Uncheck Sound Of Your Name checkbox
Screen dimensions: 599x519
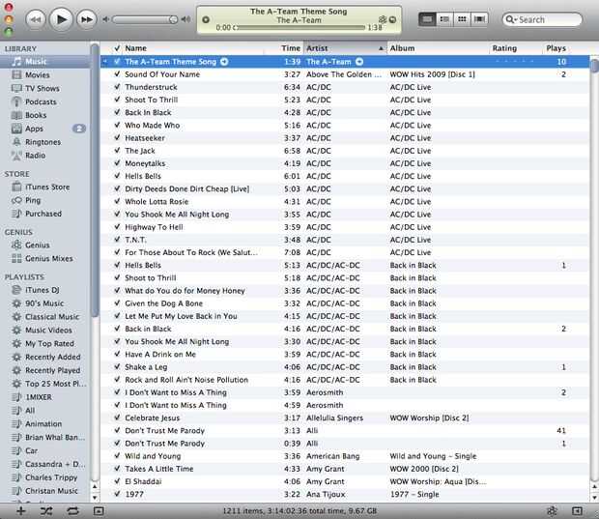[x=117, y=74]
